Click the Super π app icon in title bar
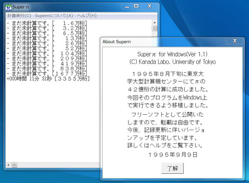Image resolution: width=249 pixels, height=183 pixels. (x=8, y=7)
